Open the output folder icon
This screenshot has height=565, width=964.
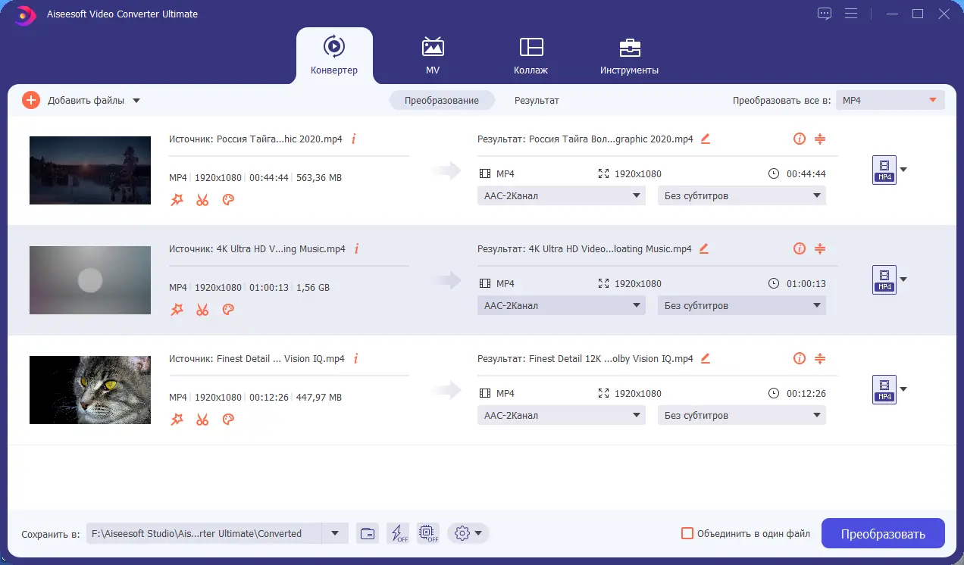[368, 533]
